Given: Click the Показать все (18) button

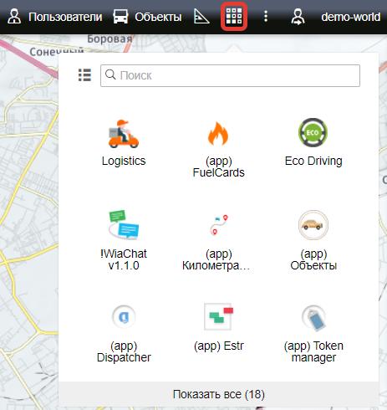Looking at the screenshot, I should [x=219, y=394].
